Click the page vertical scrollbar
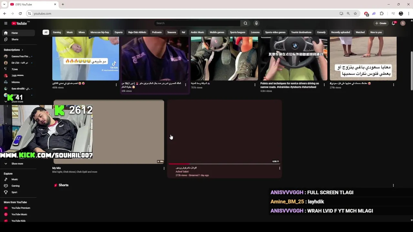The image size is (413, 232). point(411,71)
